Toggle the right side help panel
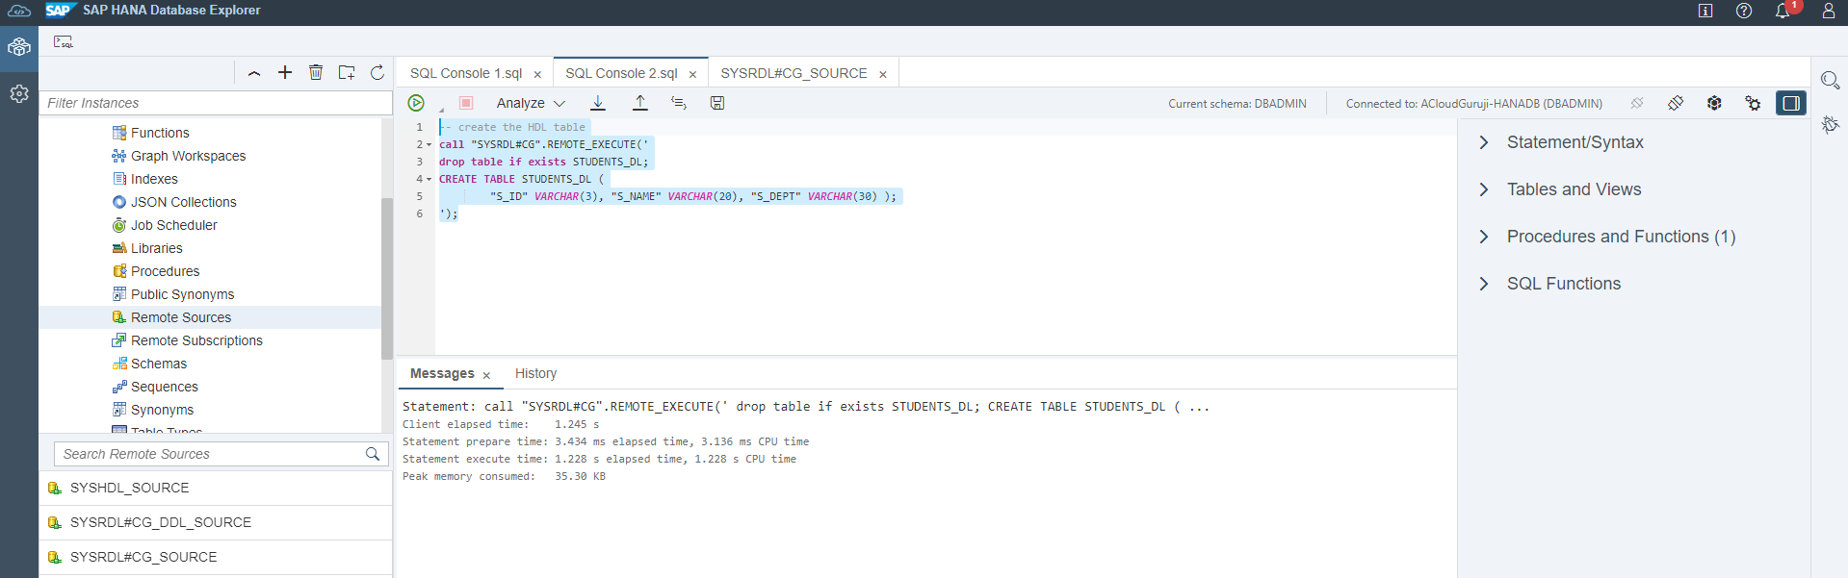This screenshot has height=578, width=1848. coord(1790,103)
